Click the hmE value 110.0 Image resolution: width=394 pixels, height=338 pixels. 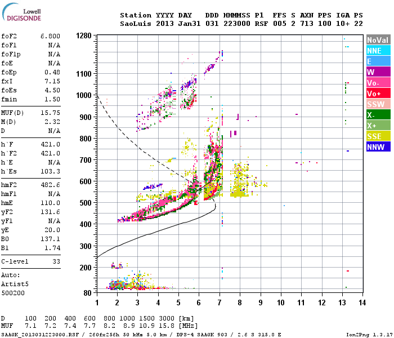coord(50,203)
